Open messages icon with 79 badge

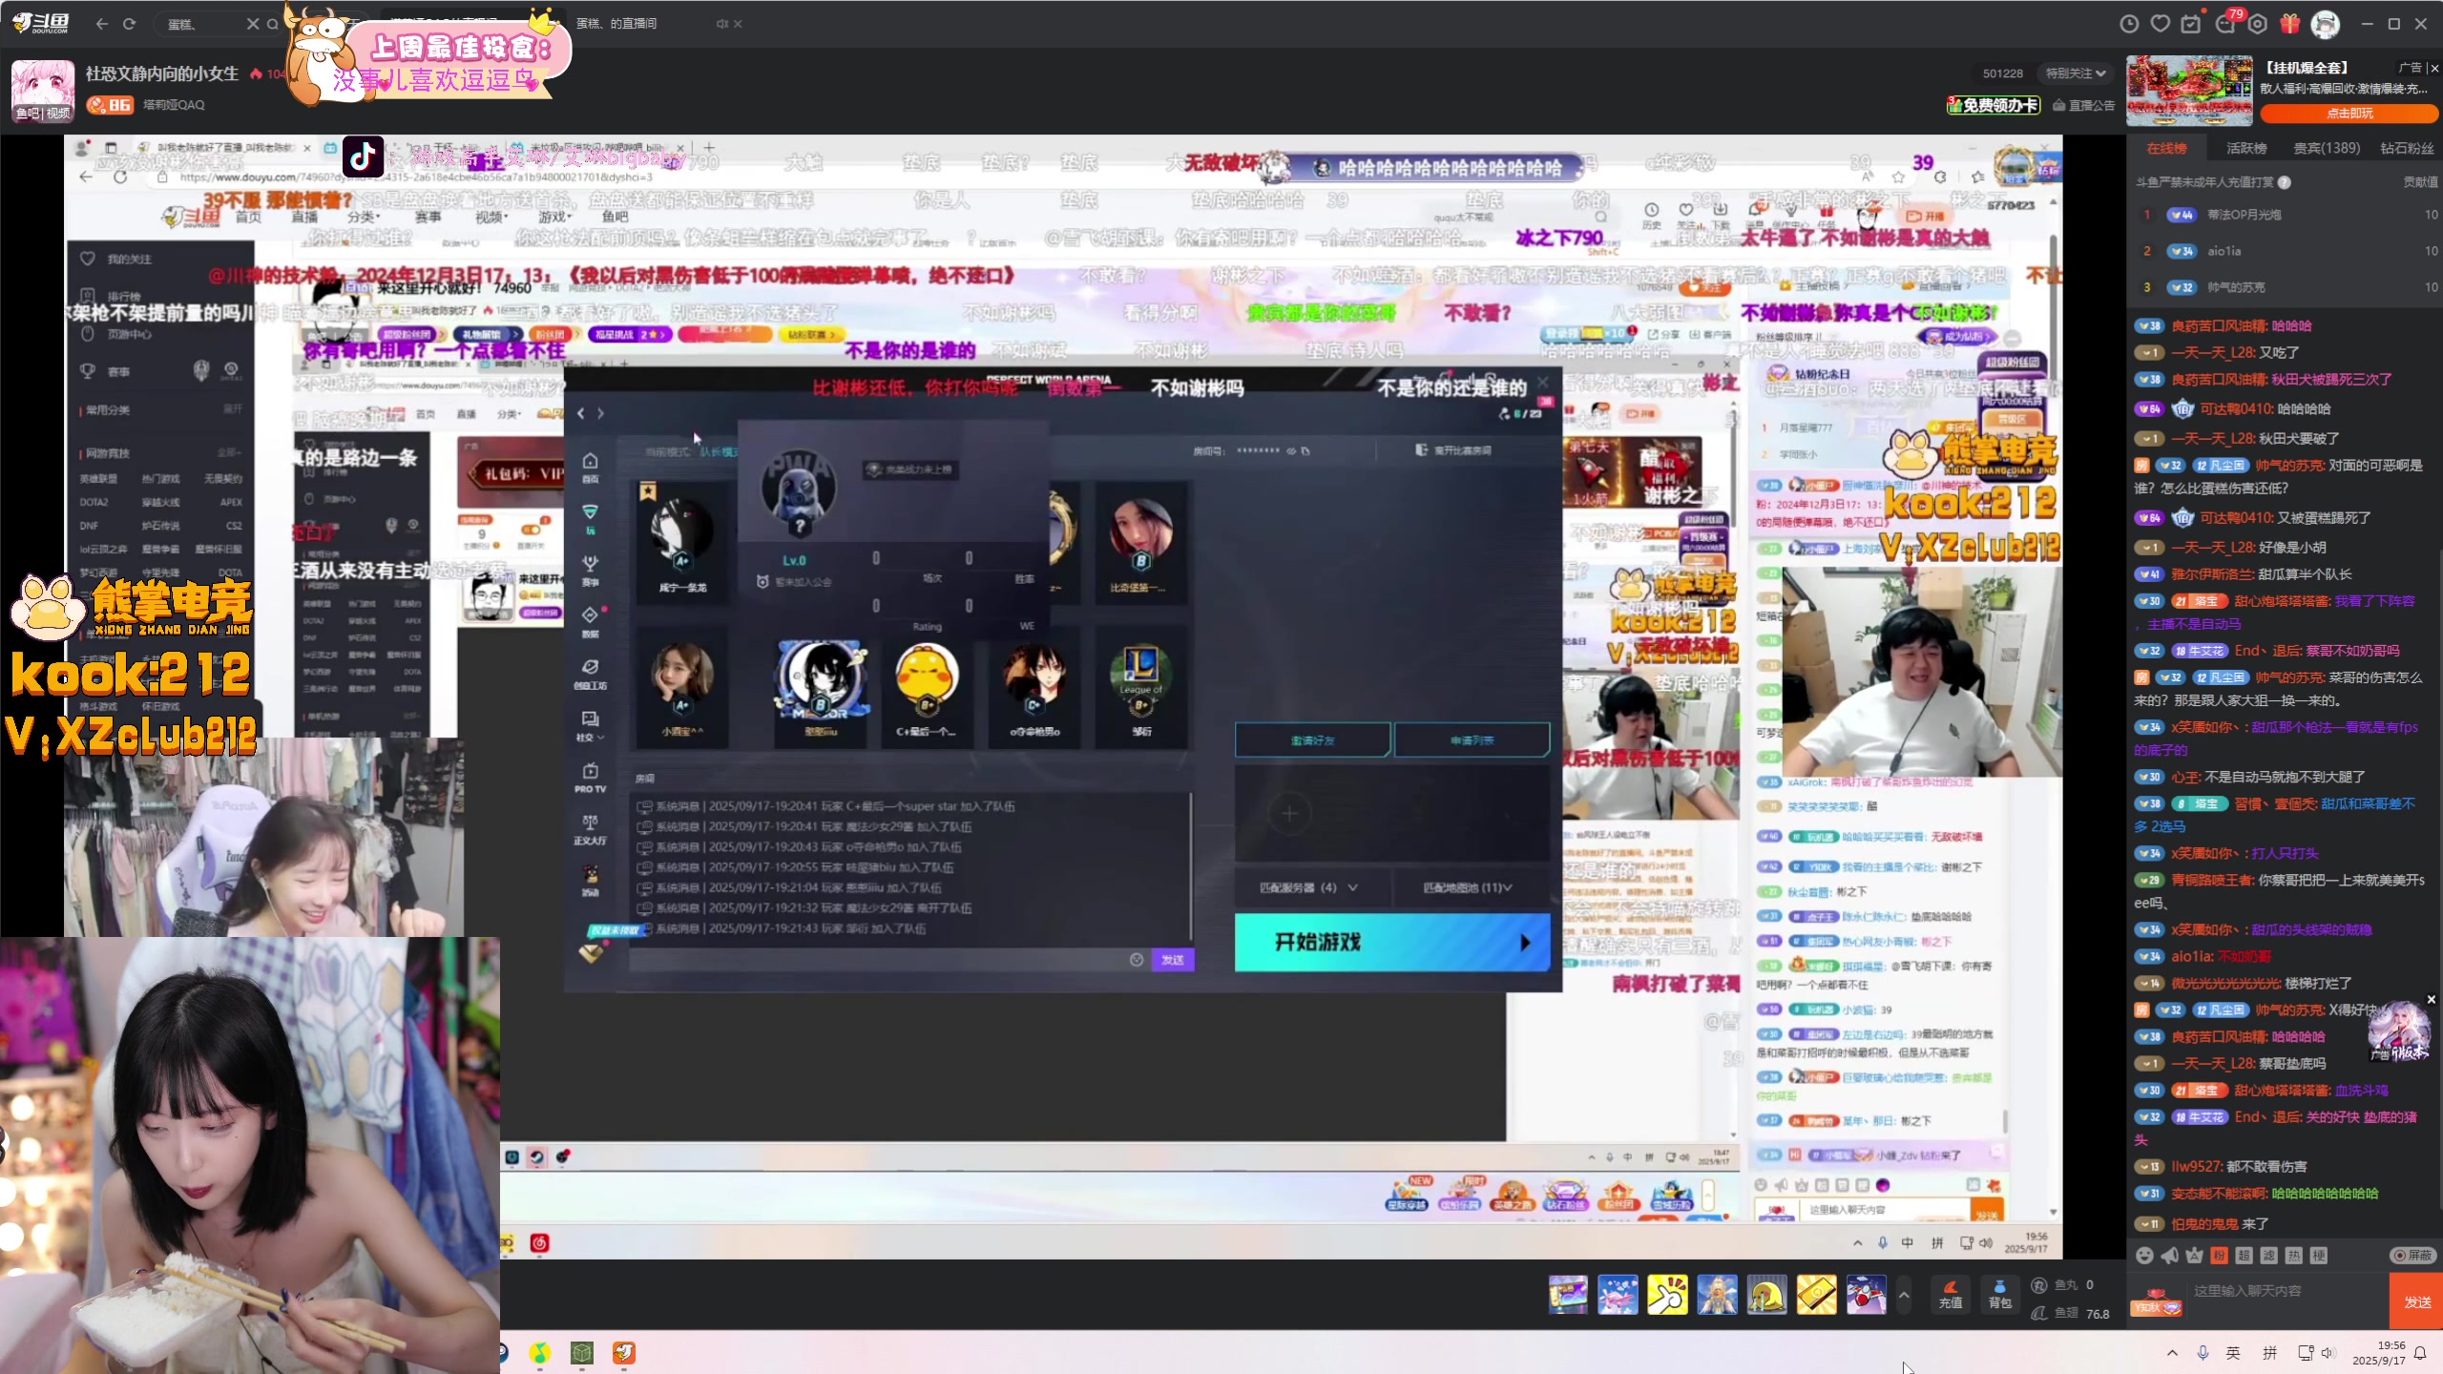[x=2225, y=24]
